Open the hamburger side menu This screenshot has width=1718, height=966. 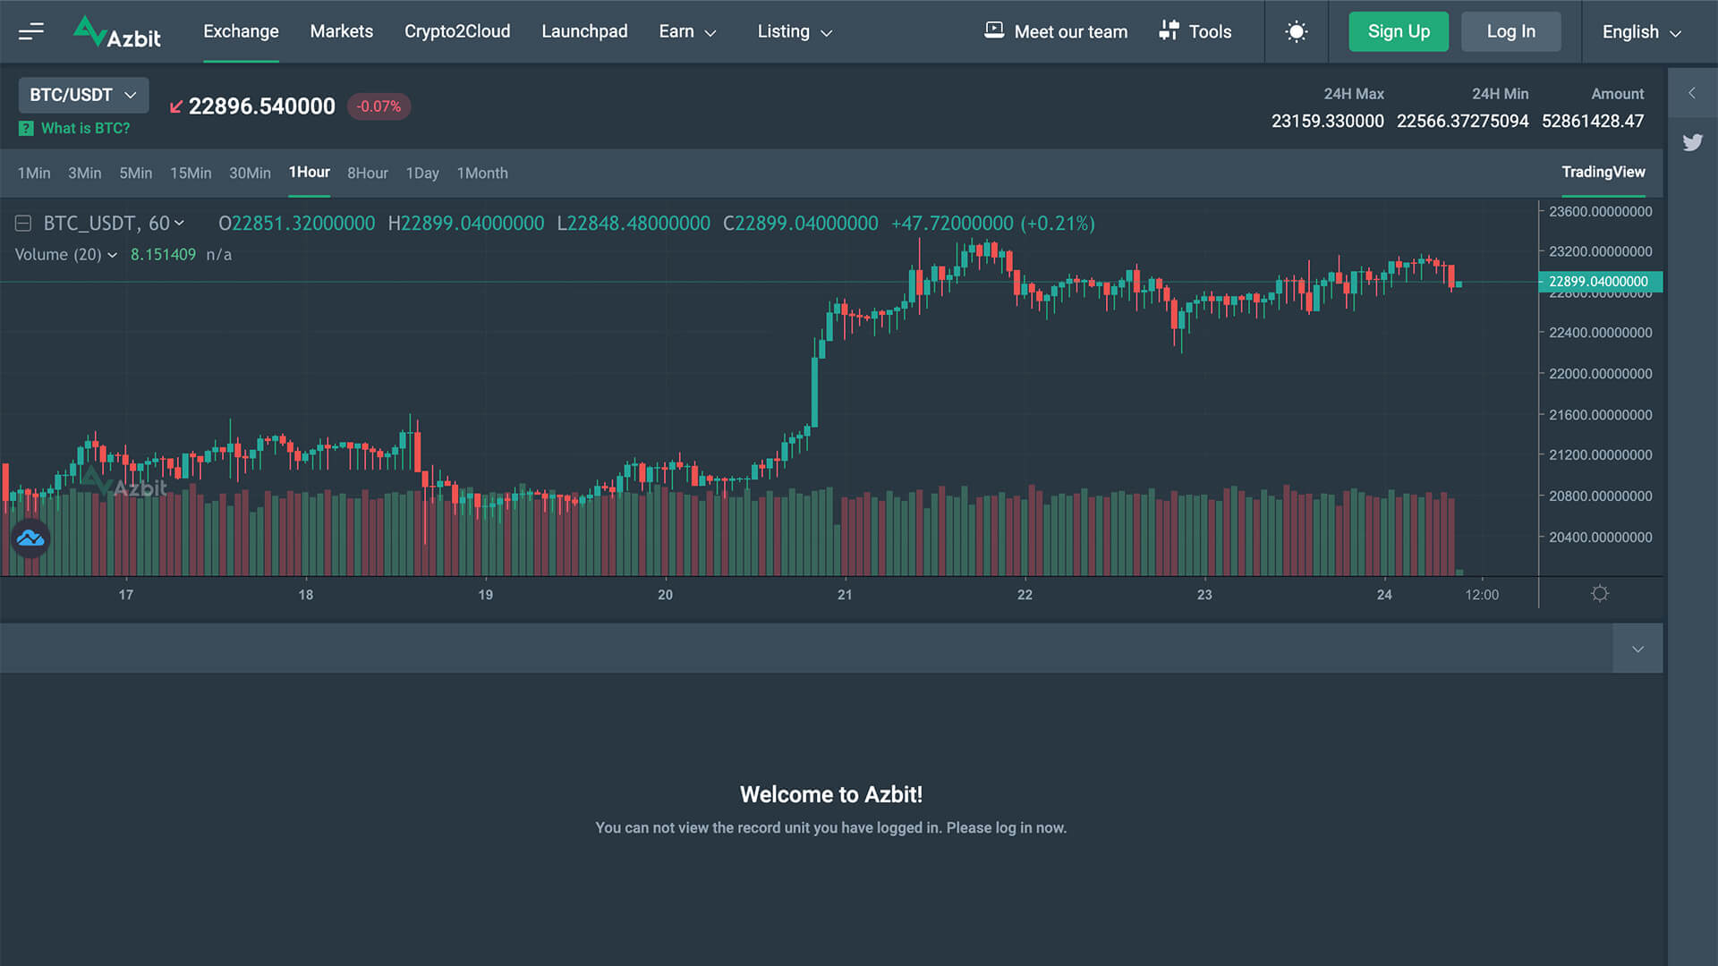click(x=30, y=32)
